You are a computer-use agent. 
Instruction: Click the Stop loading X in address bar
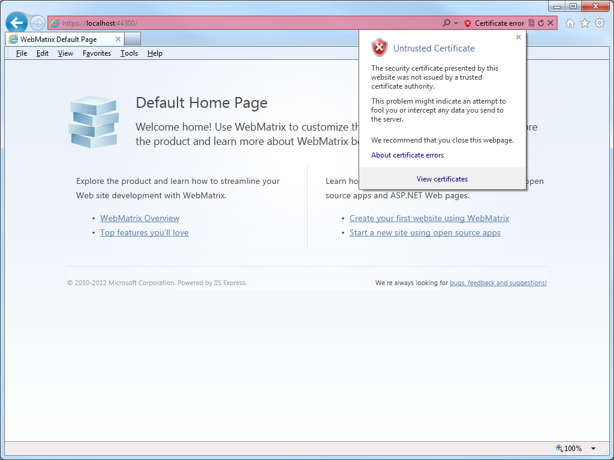pos(550,23)
